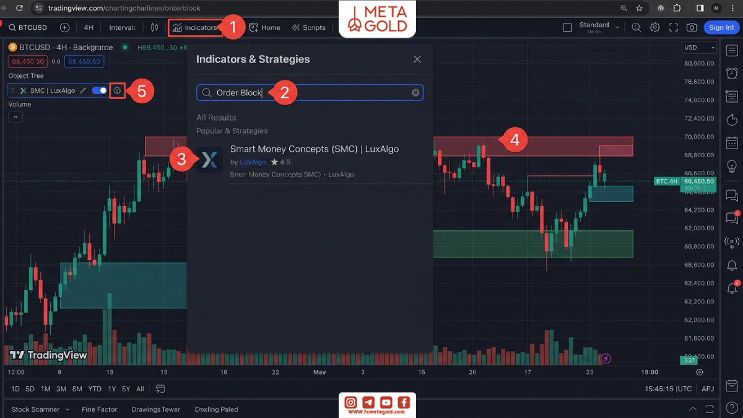Clear the Order Block search field
Viewport: 743px width, 418px height.
pyautogui.click(x=415, y=93)
